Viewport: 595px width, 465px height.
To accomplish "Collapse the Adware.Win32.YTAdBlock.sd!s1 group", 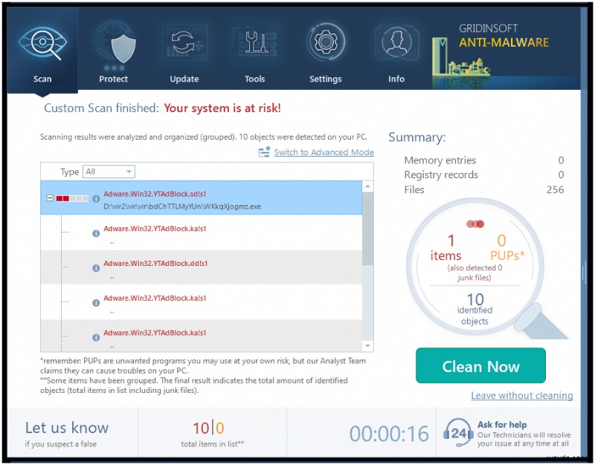I will 50,199.
